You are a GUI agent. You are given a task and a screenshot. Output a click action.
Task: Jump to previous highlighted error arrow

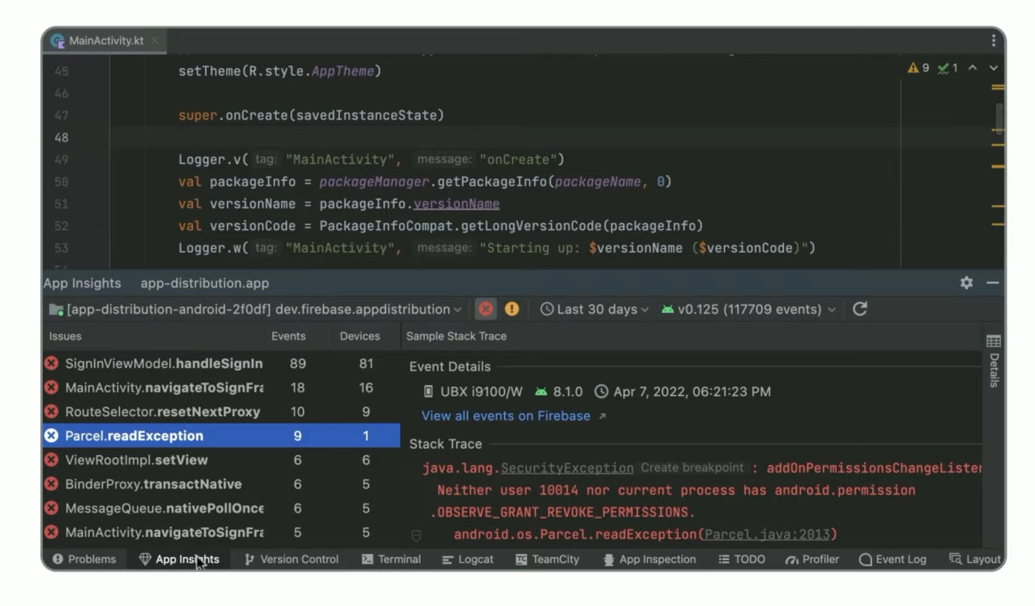pos(972,68)
